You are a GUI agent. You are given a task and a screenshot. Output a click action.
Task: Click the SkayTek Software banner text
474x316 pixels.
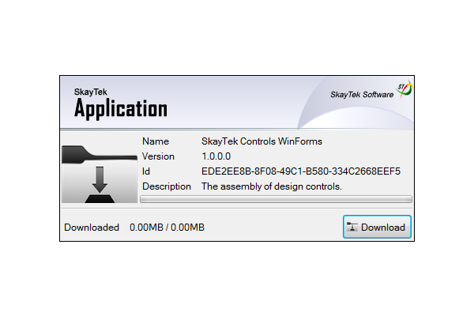(362, 95)
